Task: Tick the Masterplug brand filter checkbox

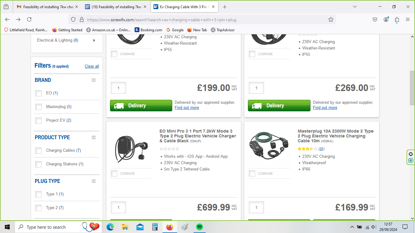Action: (38, 107)
